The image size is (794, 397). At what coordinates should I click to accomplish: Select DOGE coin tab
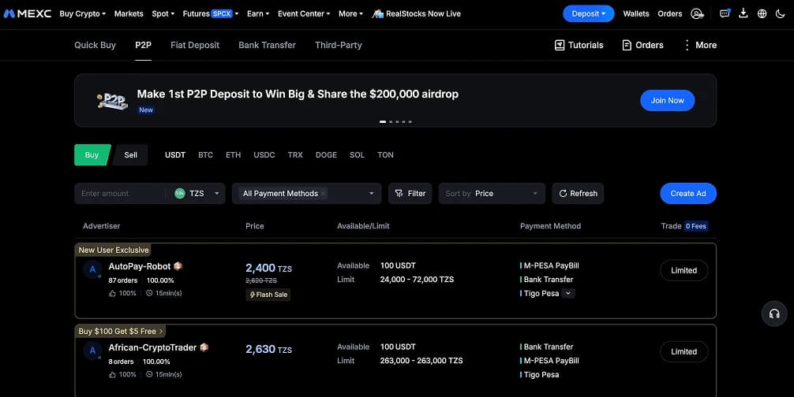(x=326, y=155)
